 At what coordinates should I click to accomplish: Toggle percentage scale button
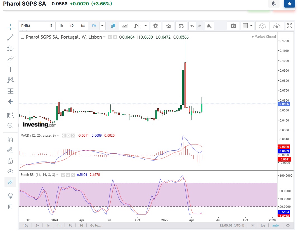(252, 225)
